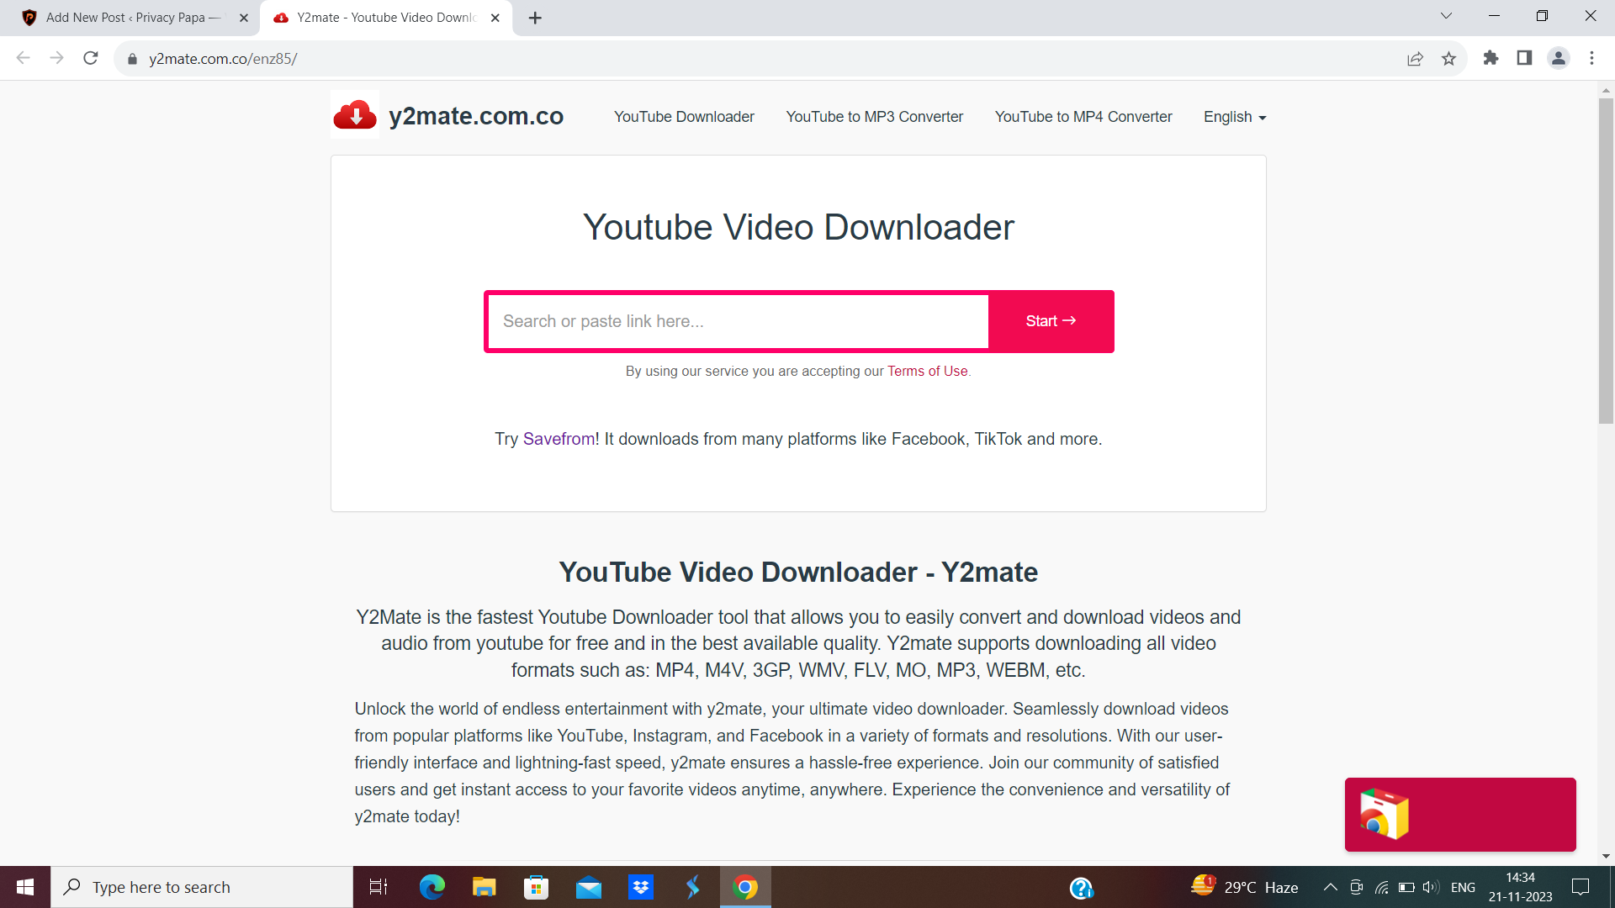Open Dropbox from taskbar
Screen dimensions: 1615x908
(641, 887)
